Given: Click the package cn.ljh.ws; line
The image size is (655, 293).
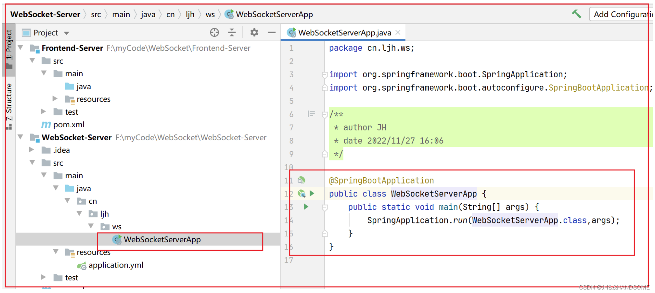Looking at the screenshot, I should pyautogui.click(x=371, y=48).
